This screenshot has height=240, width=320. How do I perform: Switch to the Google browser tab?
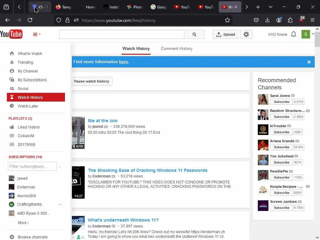pyautogui.click(x=158, y=7)
